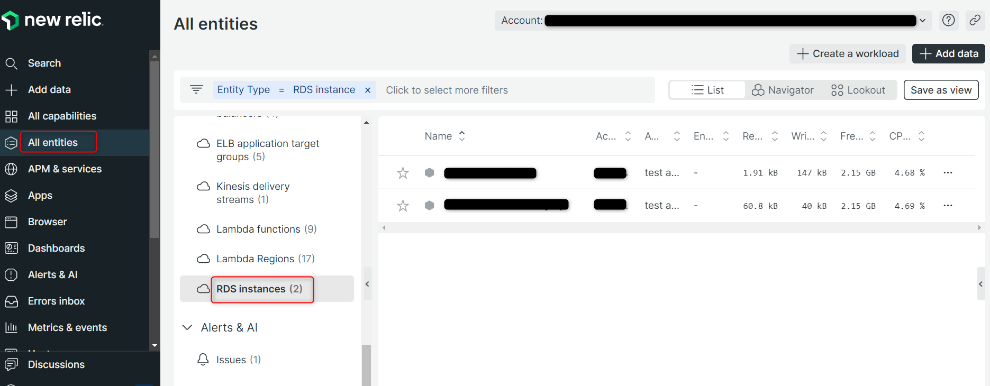Click the New Relic logo
This screenshot has height=386, width=990.
pos(52,20)
